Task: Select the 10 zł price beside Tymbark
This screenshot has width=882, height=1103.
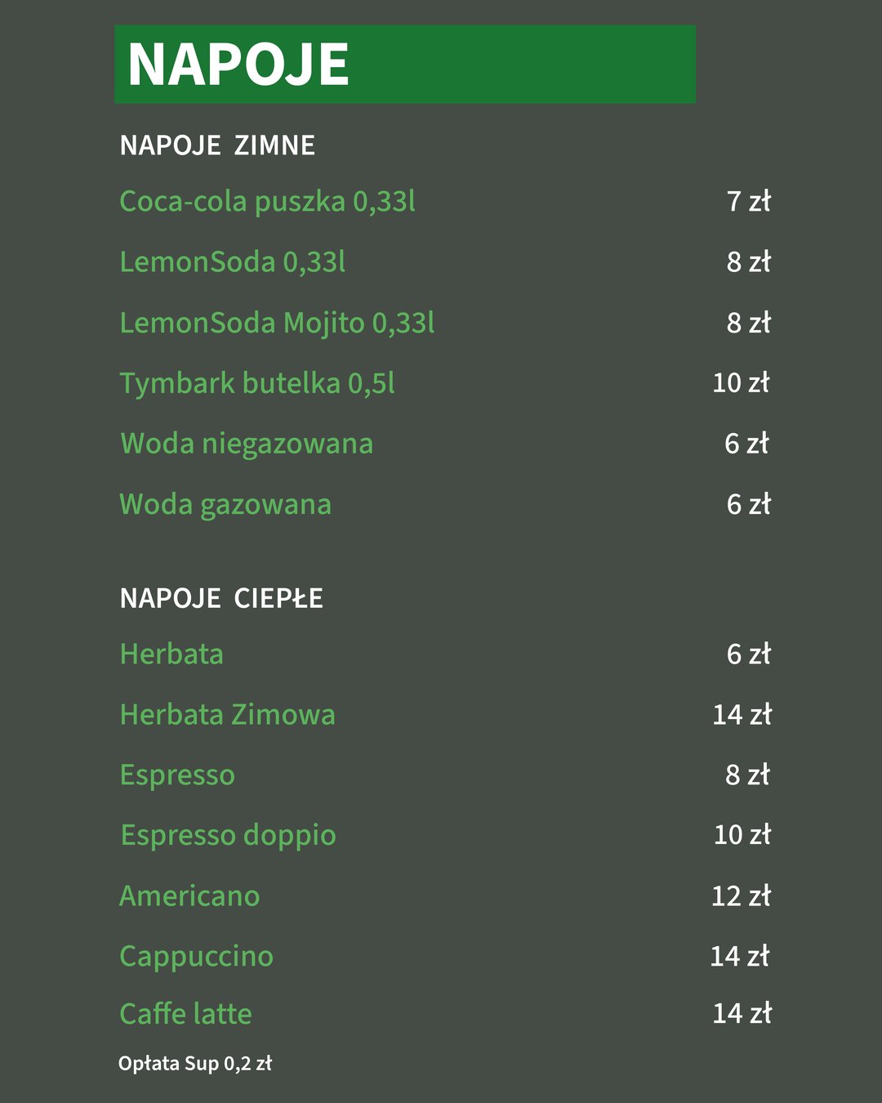Action: (741, 382)
